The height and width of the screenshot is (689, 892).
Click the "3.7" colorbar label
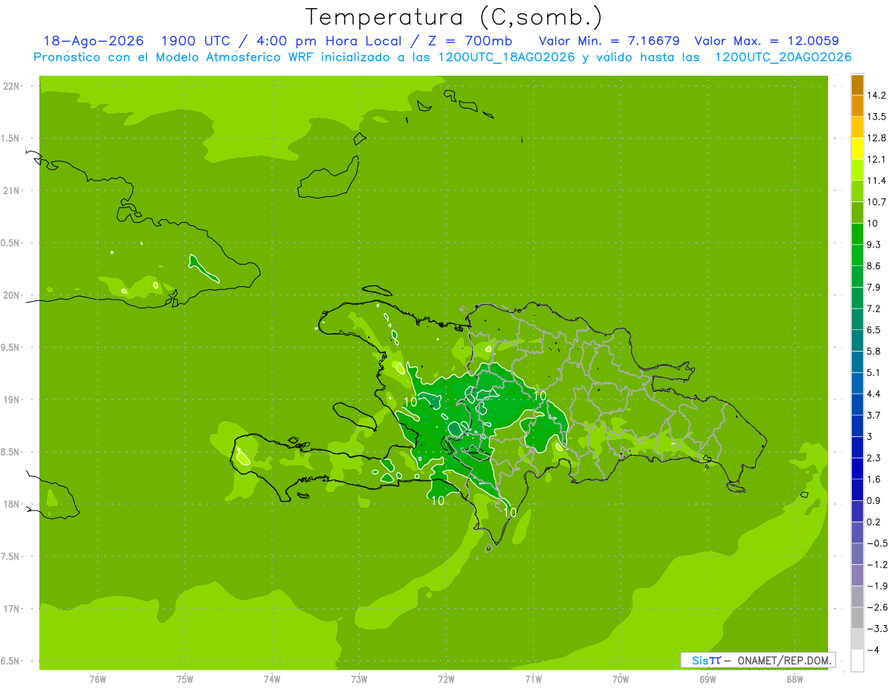(874, 415)
